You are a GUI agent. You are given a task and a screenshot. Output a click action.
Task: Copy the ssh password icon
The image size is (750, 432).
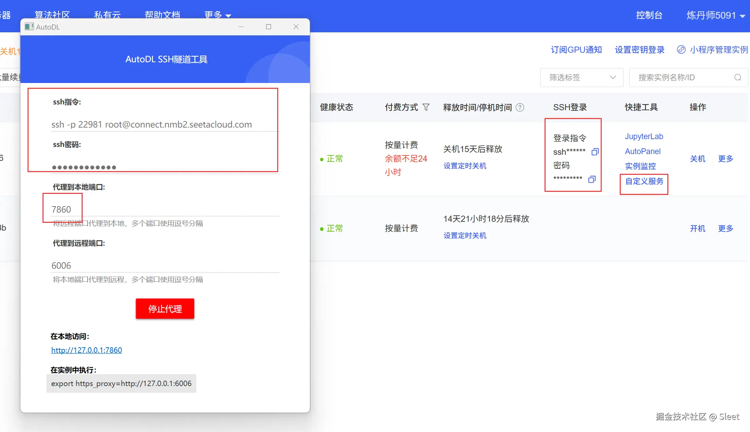click(x=592, y=179)
